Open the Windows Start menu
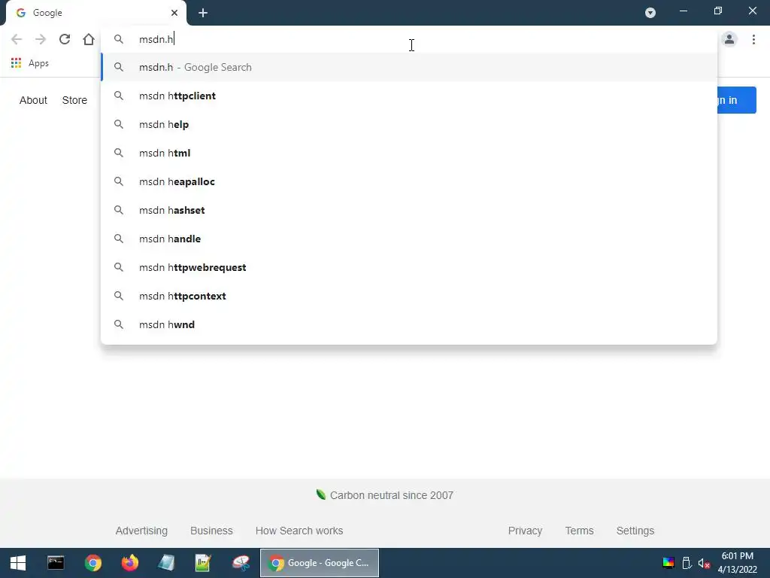This screenshot has height=578, width=770. point(18,563)
